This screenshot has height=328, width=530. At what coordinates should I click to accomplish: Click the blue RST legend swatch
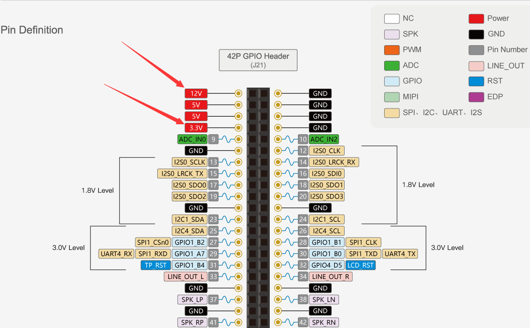pos(476,81)
